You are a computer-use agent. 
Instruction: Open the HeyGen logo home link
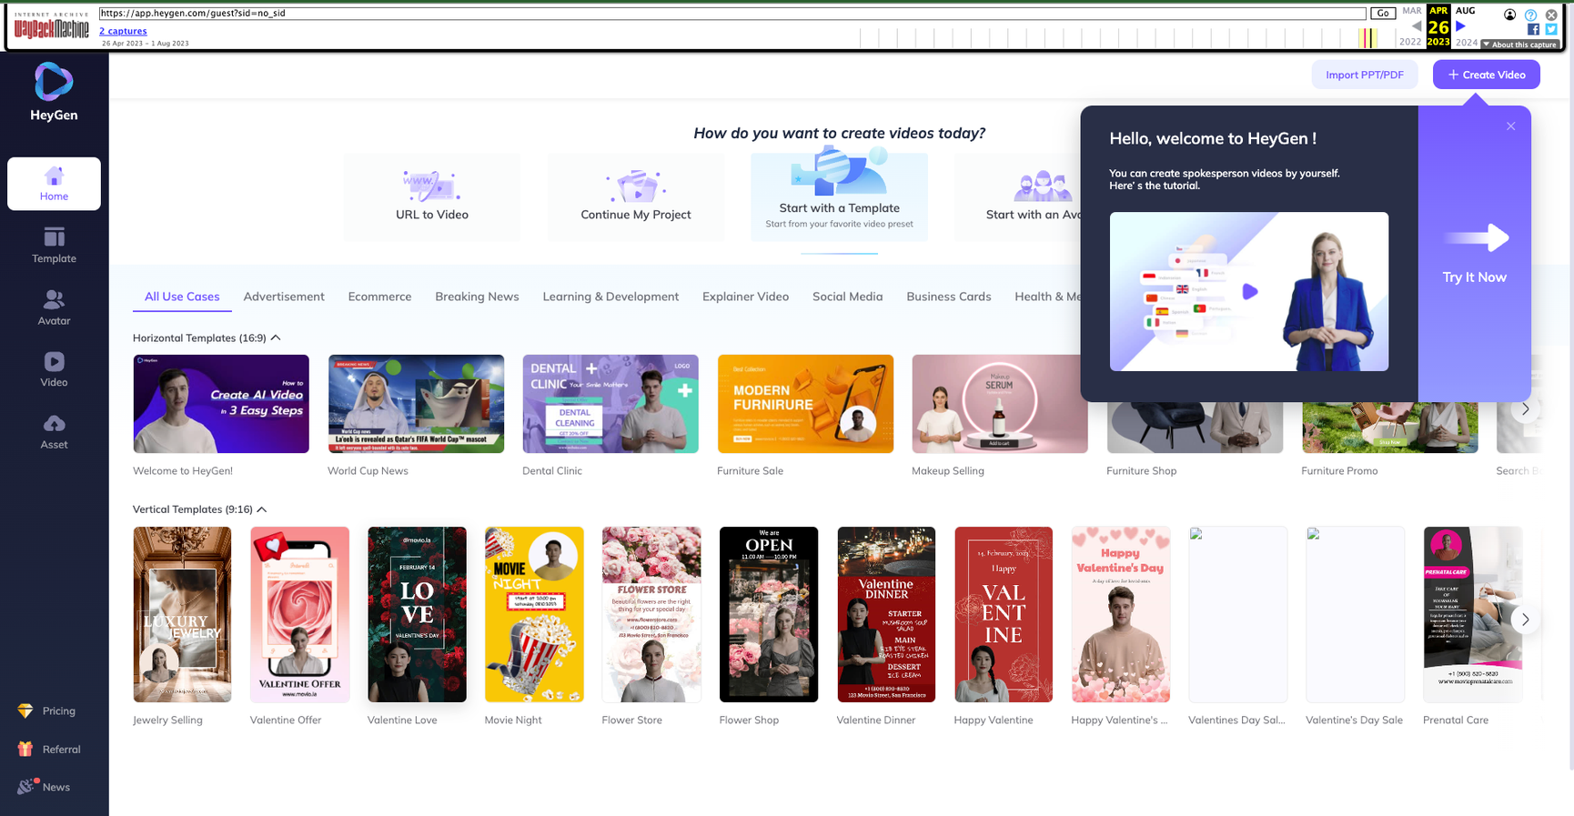54,92
